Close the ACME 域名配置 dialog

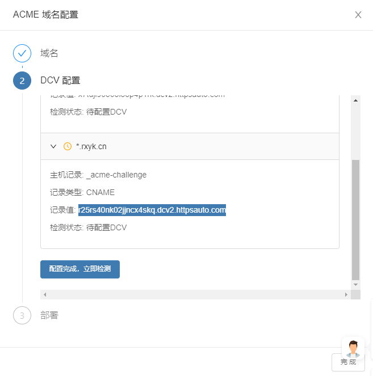click(358, 15)
